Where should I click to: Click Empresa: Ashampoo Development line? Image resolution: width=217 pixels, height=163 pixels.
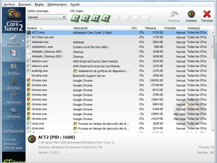point(70,147)
